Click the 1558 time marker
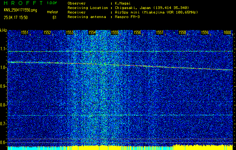 coord(182,33)
